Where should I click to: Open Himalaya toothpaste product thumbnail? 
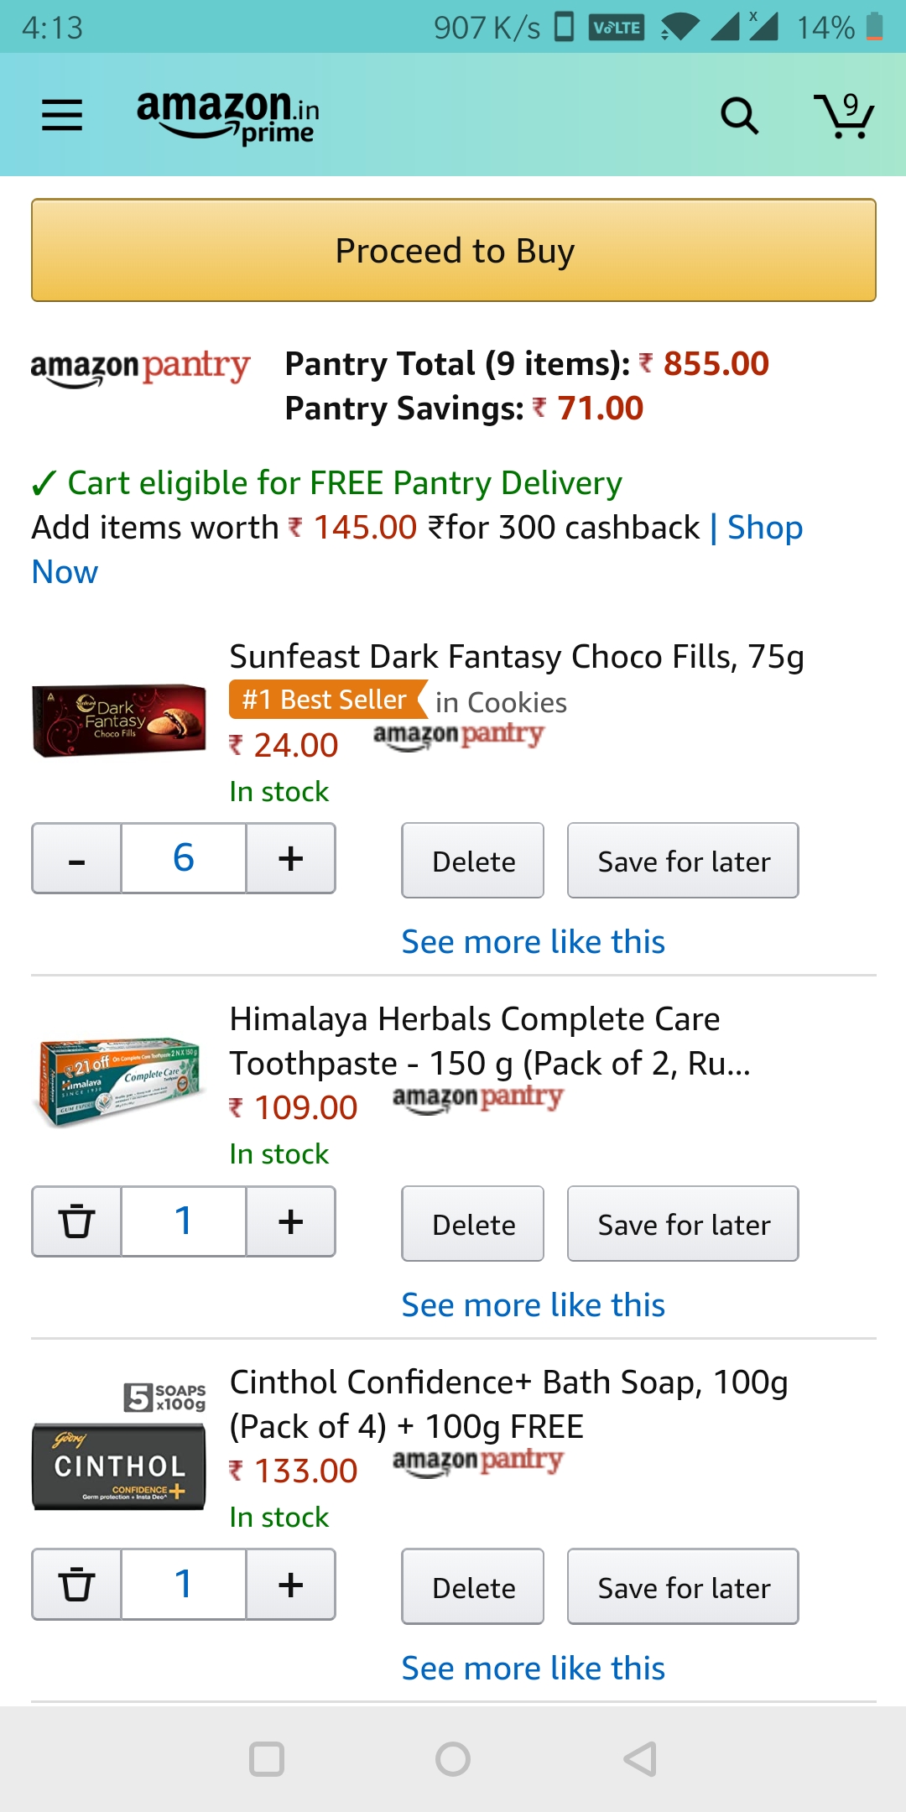[x=119, y=1082]
